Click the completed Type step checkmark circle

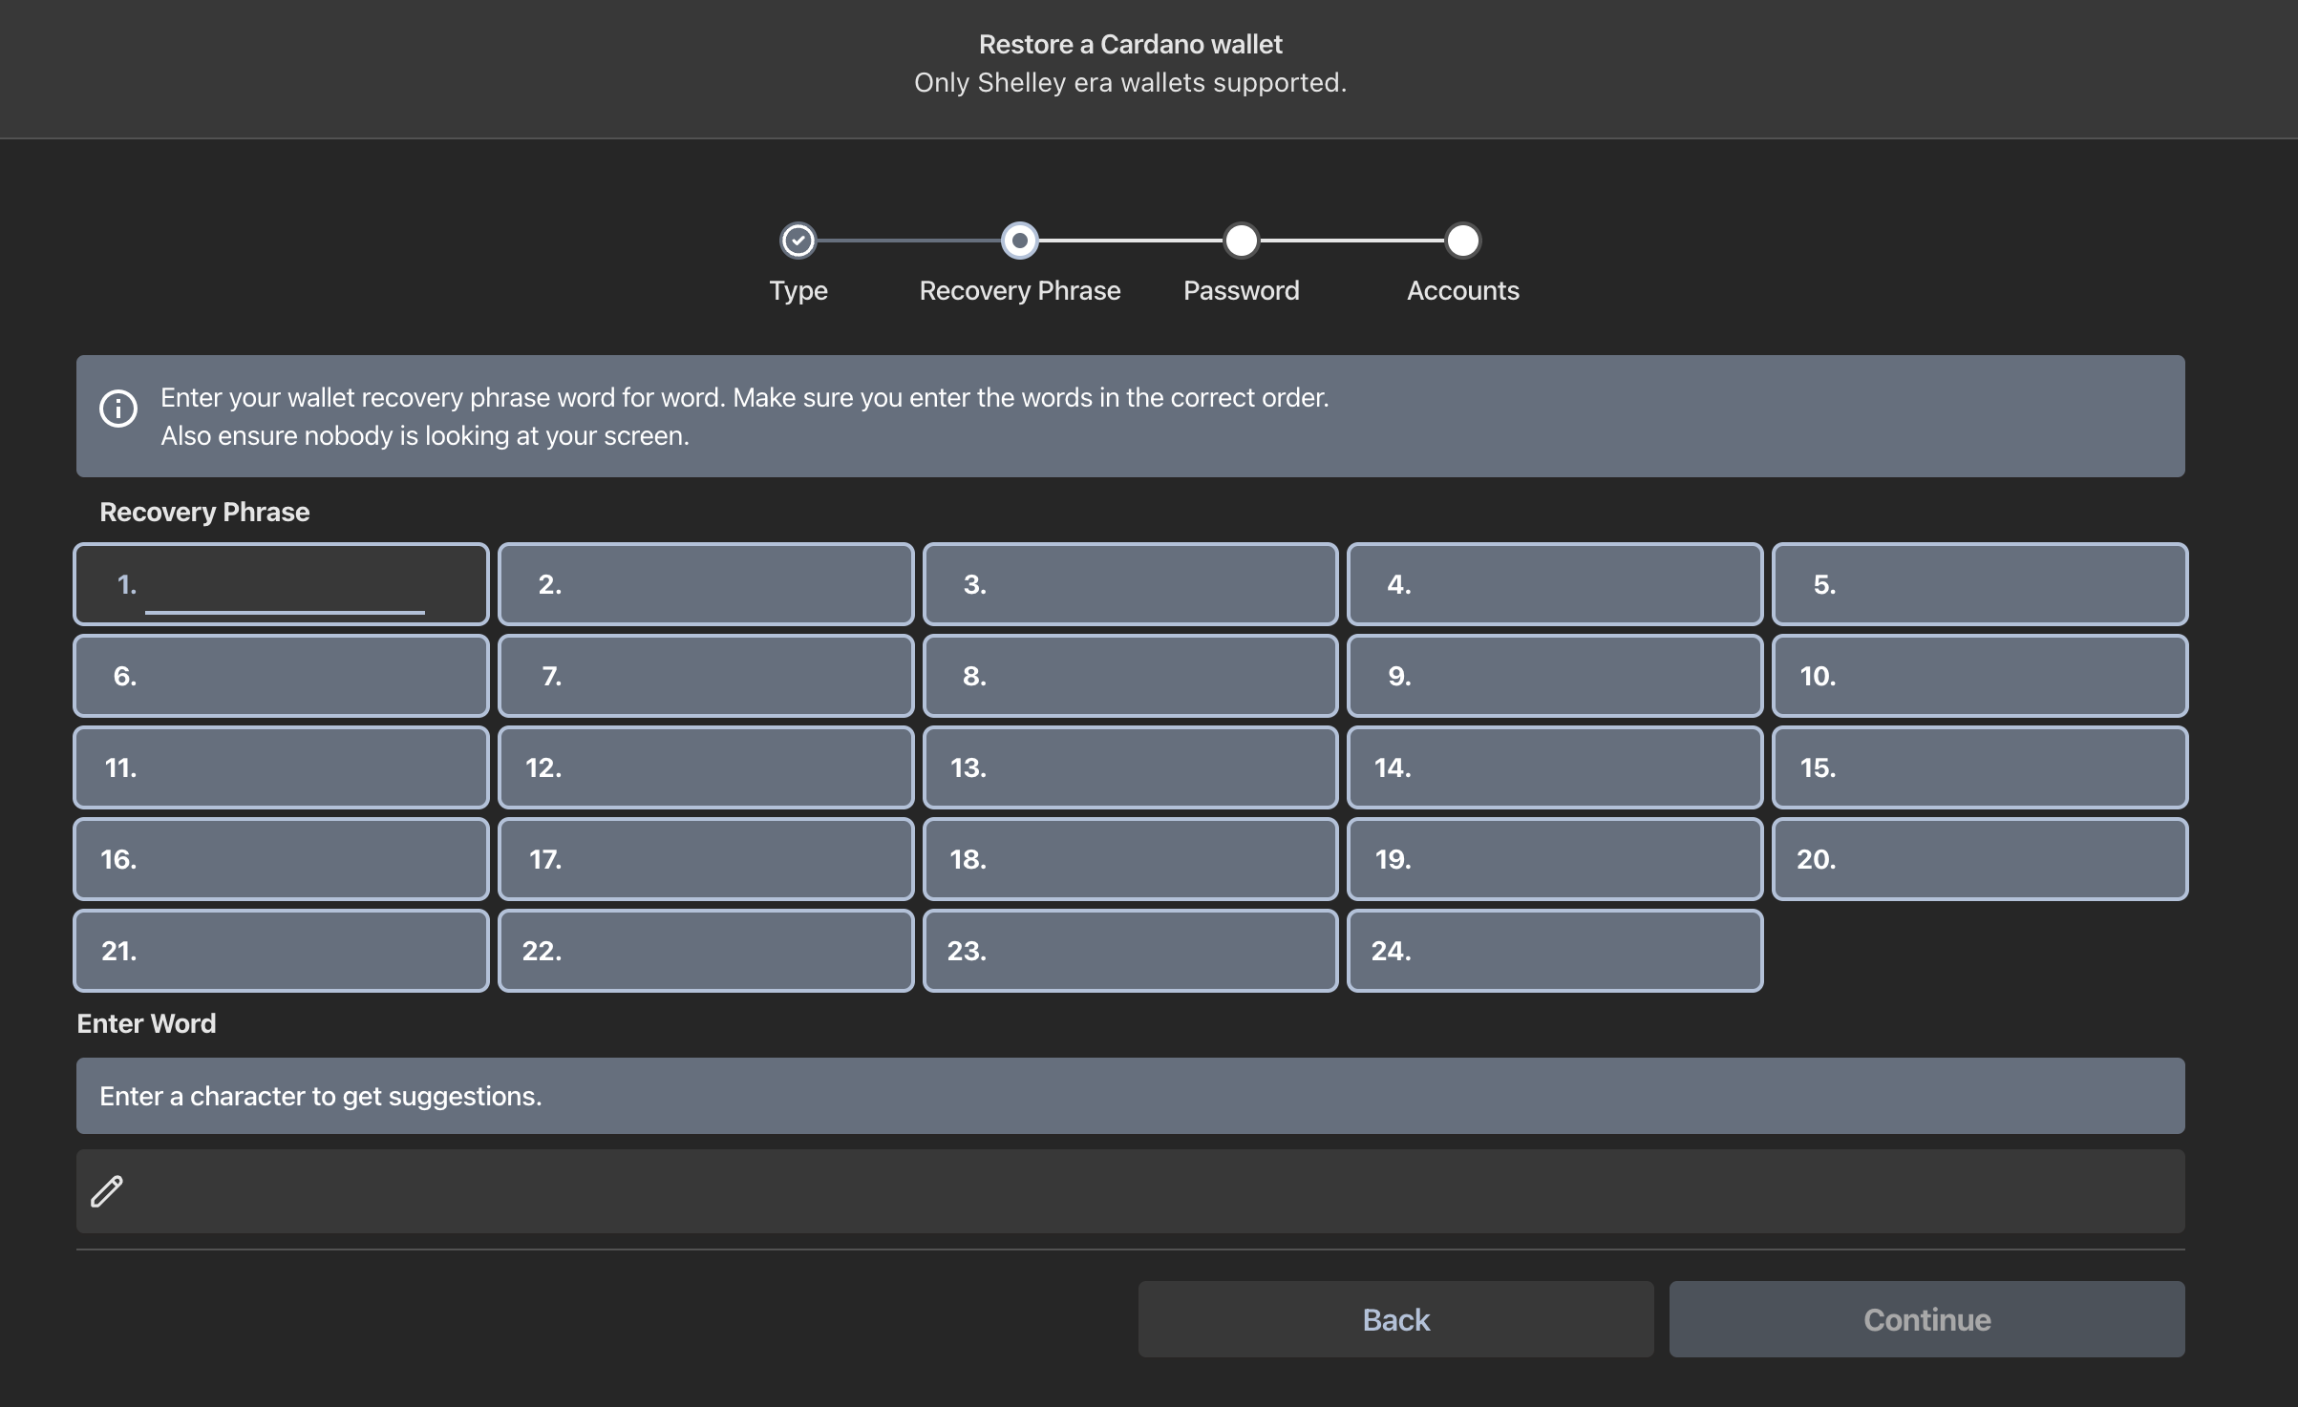798,241
